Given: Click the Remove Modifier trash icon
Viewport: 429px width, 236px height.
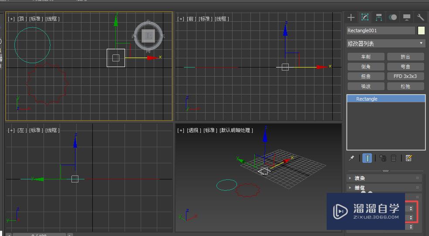Looking at the screenshot, I should coord(393,158).
